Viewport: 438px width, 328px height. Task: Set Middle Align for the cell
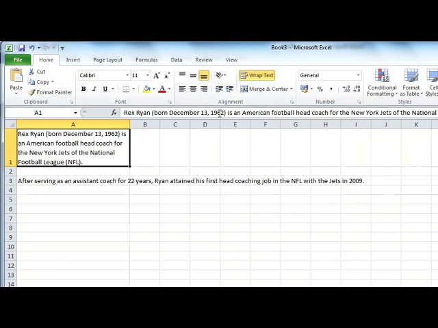(x=193, y=75)
